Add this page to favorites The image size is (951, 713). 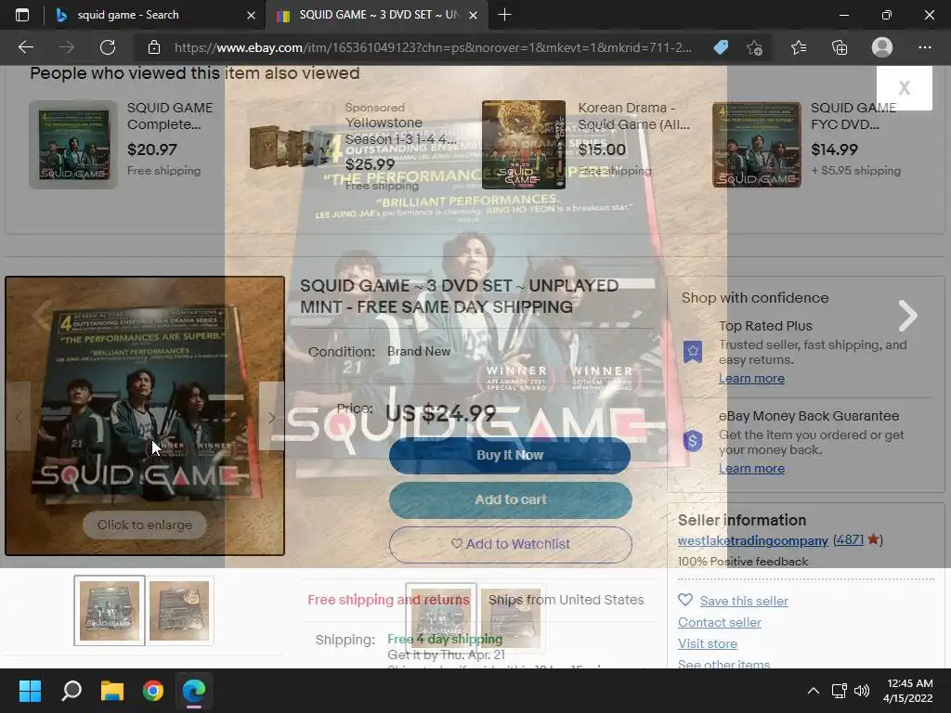point(754,47)
